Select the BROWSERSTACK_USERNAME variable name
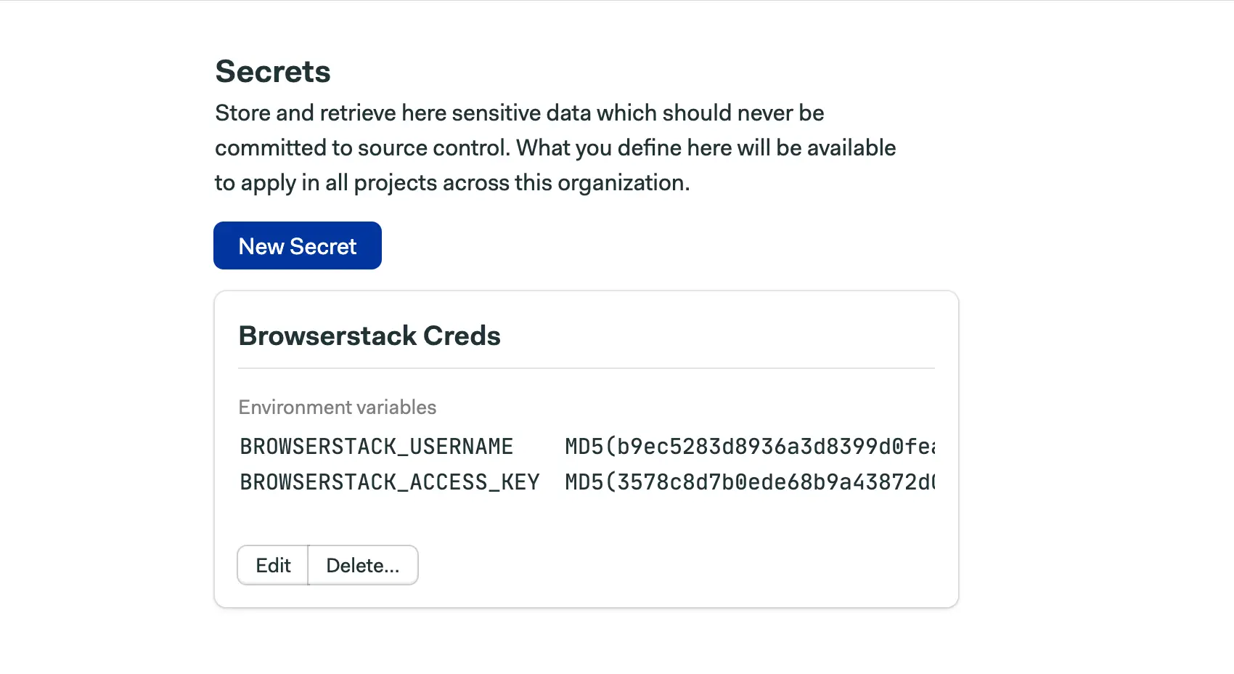This screenshot has width=1234, height=674. [376, 446]
